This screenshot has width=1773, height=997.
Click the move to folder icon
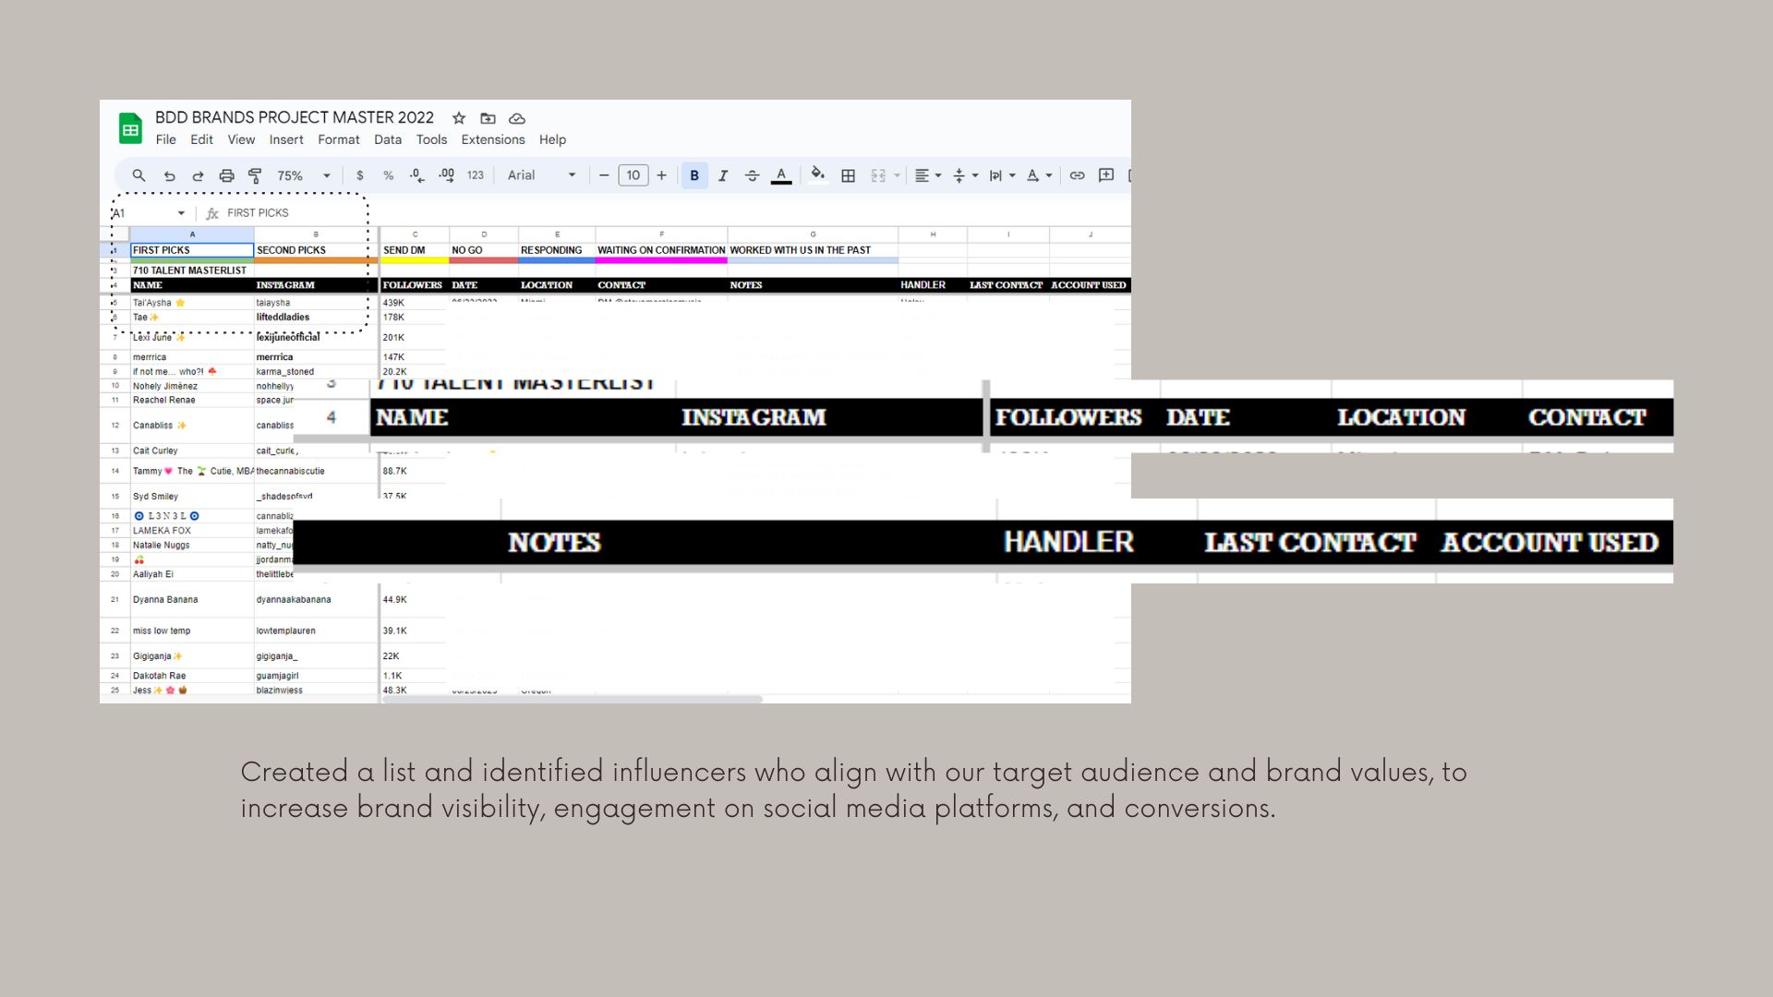point(488,118)
